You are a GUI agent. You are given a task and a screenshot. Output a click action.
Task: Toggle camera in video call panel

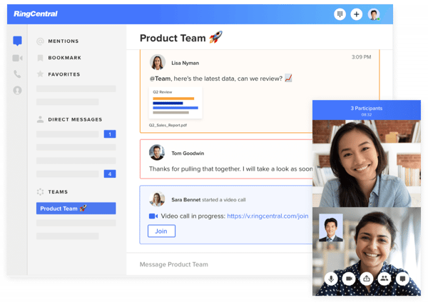[349, 279]
